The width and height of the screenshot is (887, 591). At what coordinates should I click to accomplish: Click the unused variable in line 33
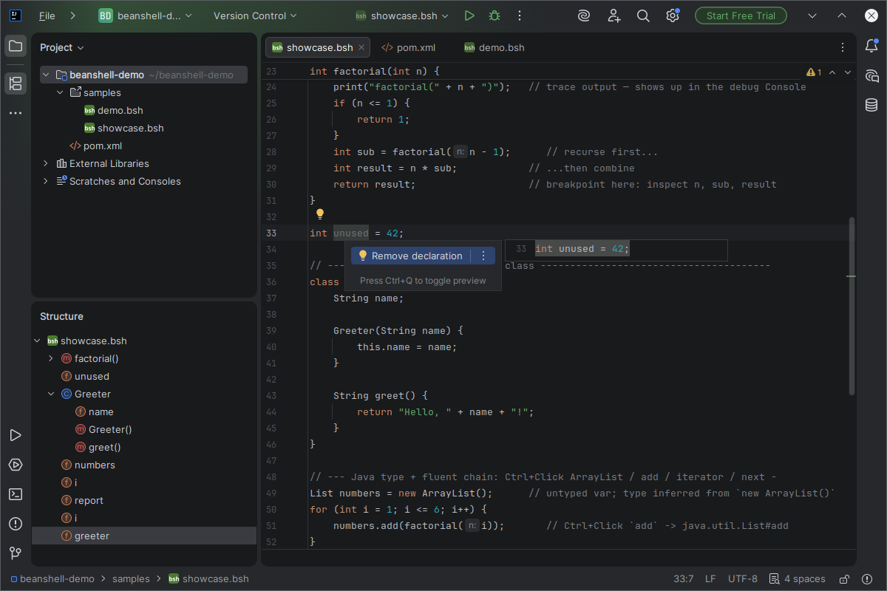pos(350,233)
